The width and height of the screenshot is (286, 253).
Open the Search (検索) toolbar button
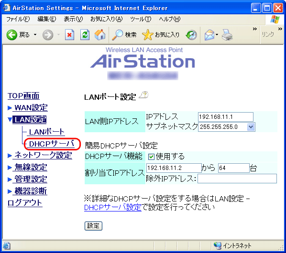click(x=124, y=34)
